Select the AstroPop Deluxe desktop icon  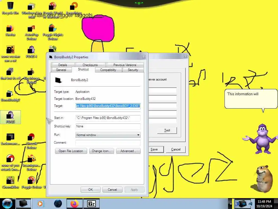31,33
